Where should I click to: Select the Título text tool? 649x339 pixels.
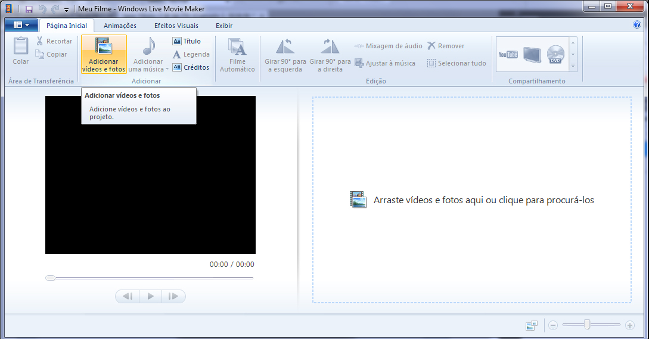coord(187,41)
